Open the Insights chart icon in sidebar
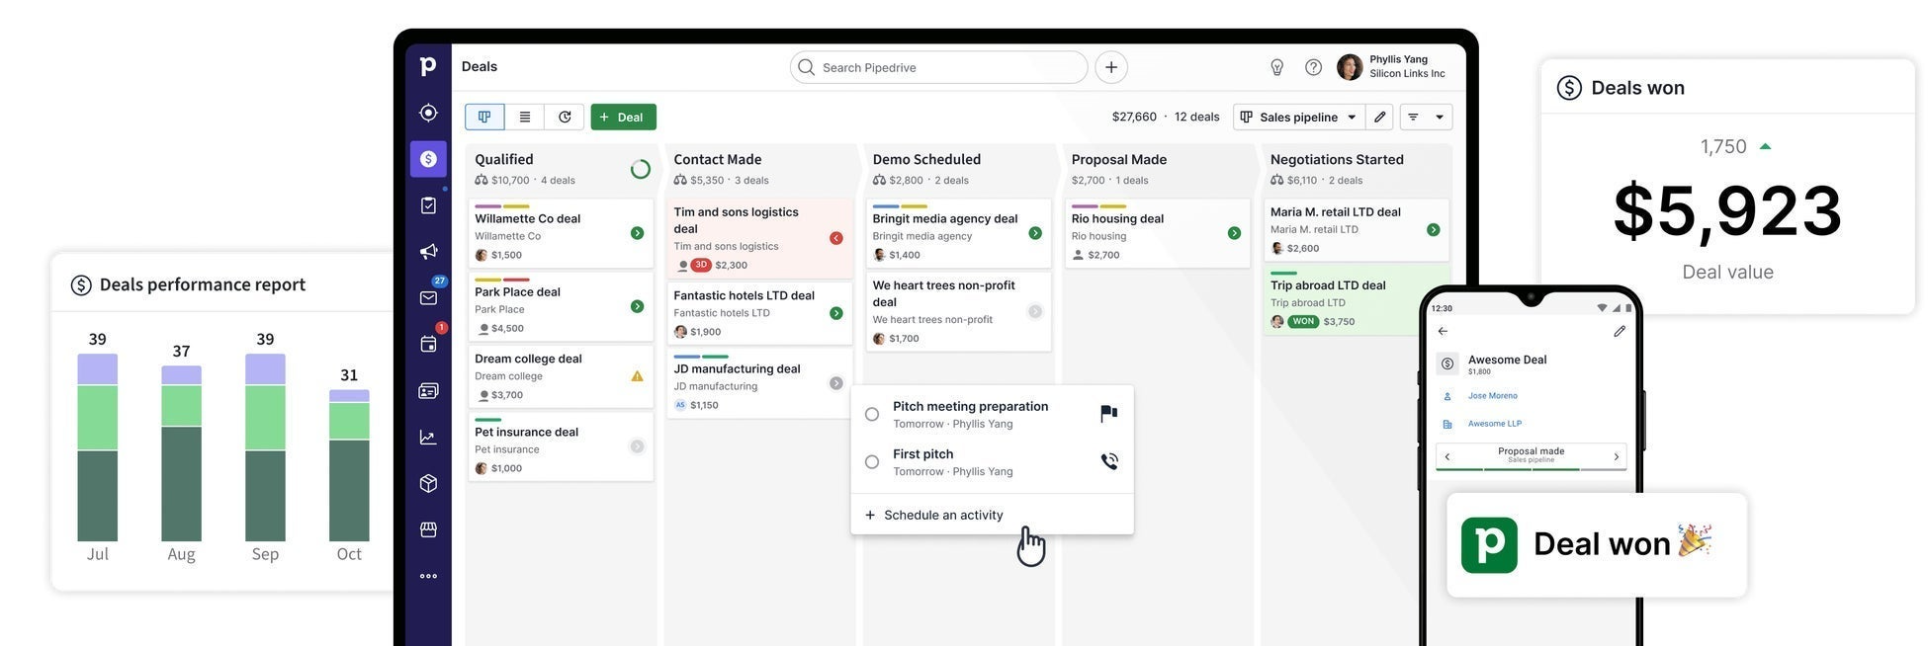The image size is (1928, 646). point(428,438)
